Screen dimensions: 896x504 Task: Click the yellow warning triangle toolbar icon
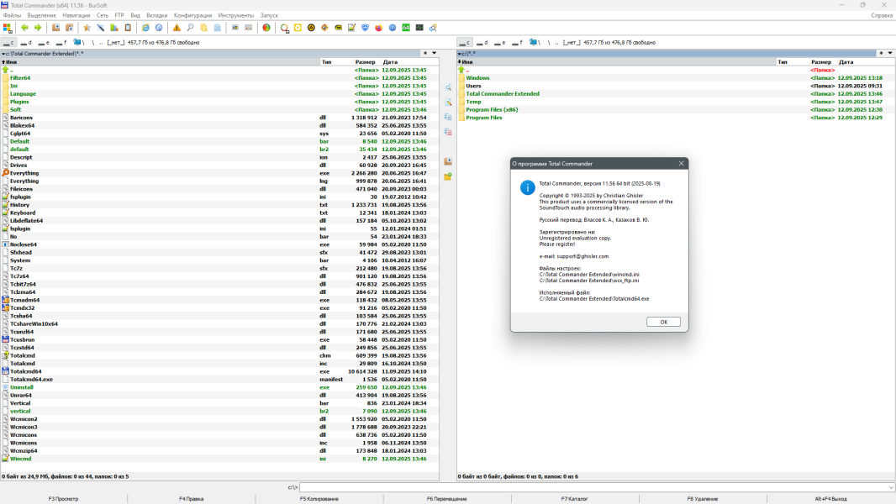177,28
